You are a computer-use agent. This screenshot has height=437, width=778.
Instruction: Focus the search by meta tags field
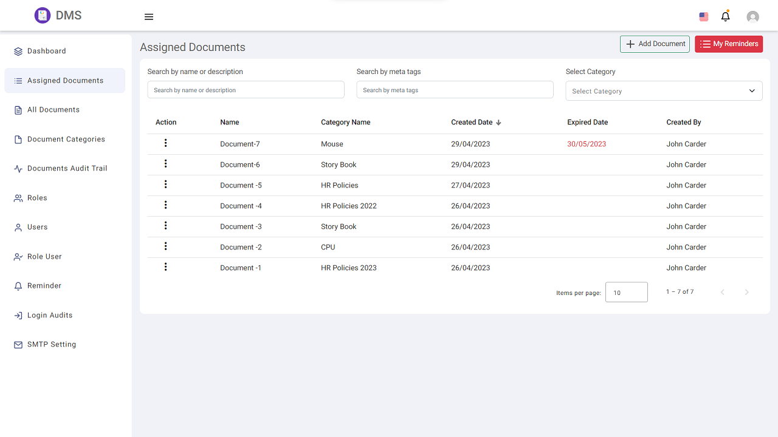click(455, 90)
